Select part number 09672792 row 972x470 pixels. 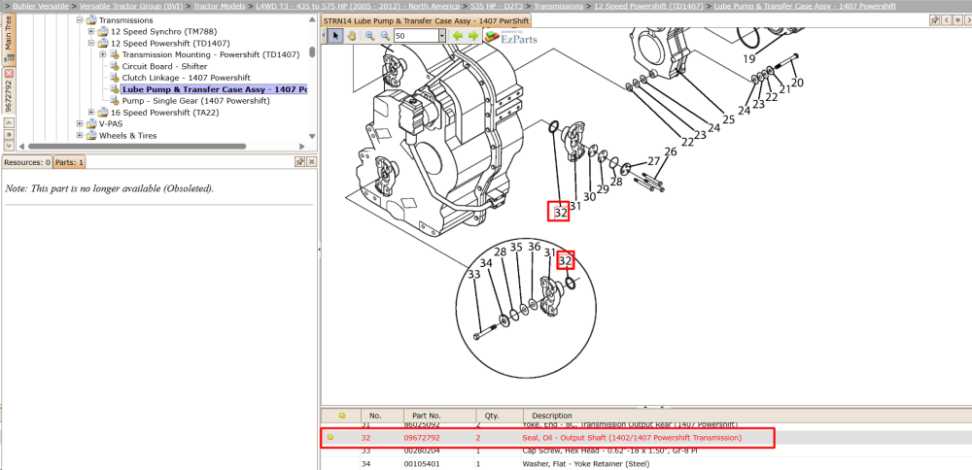pyautogui.click(x=546, y=438)
